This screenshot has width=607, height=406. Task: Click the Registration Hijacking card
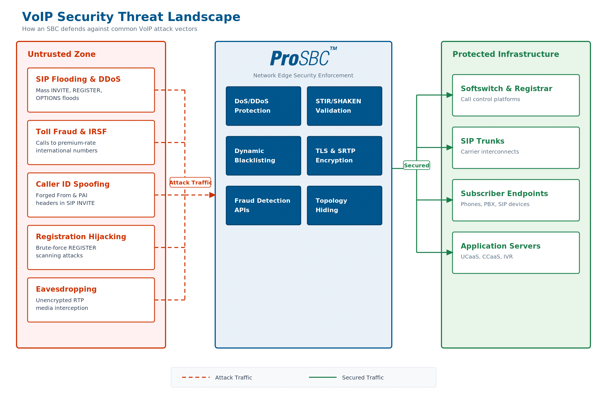(91, 247)
